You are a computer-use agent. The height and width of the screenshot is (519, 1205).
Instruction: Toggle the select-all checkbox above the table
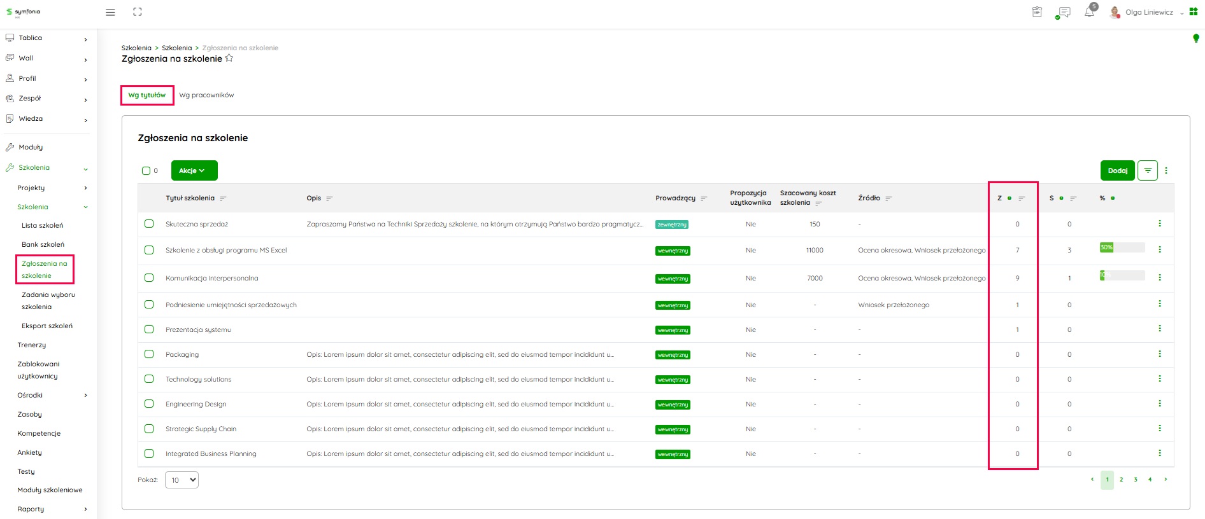pyautogui.click(x=146, y=170)
